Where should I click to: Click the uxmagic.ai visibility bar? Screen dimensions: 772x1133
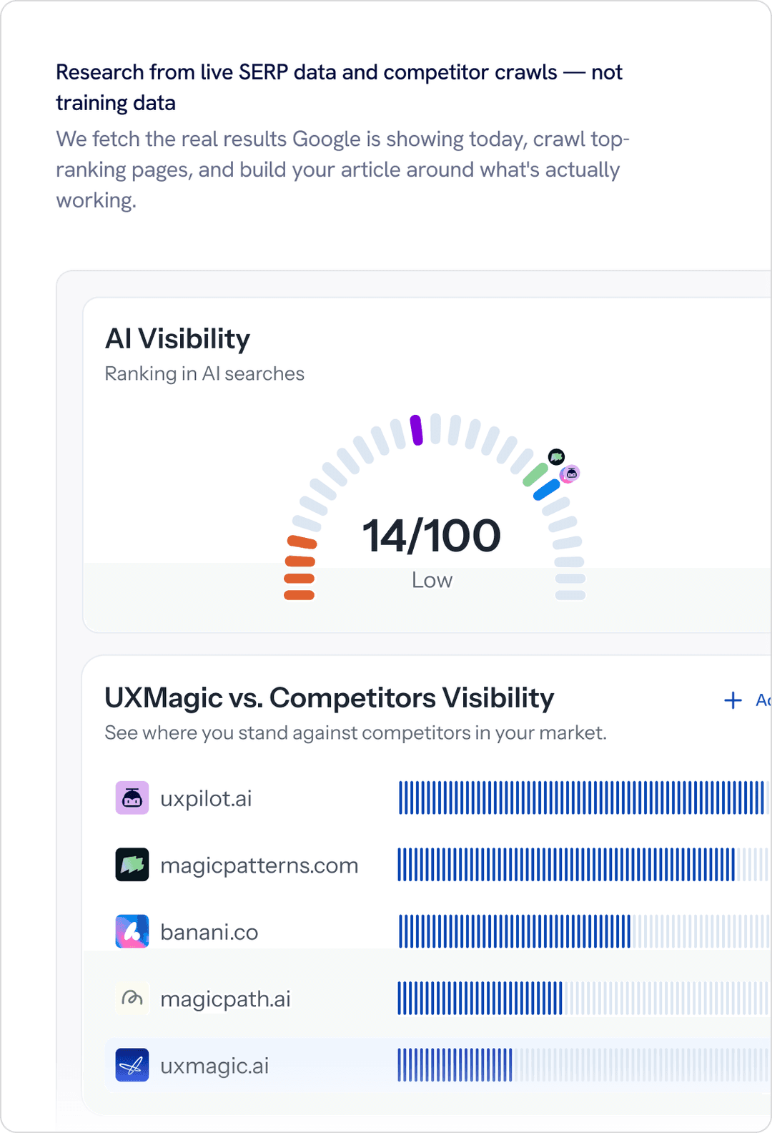[583, 1065]
